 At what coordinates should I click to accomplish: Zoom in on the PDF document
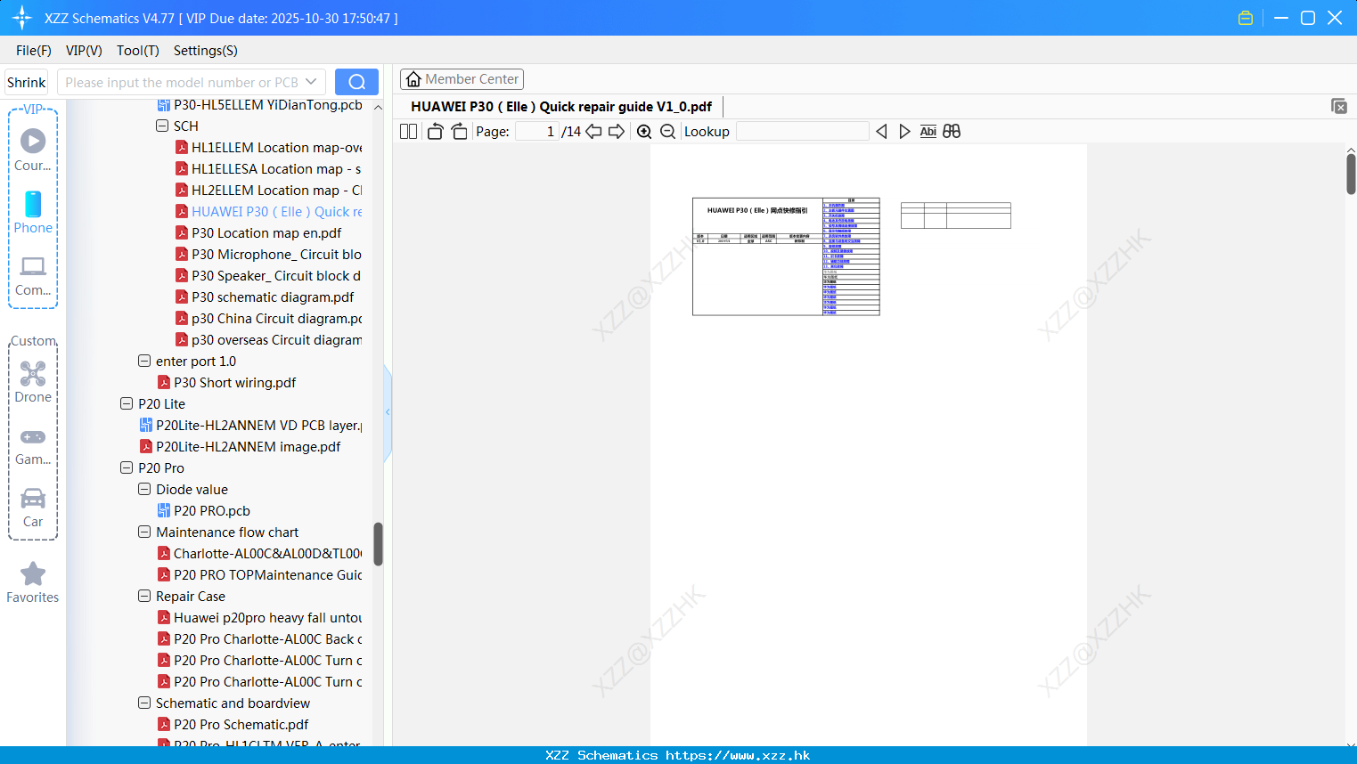coord(644,132)
